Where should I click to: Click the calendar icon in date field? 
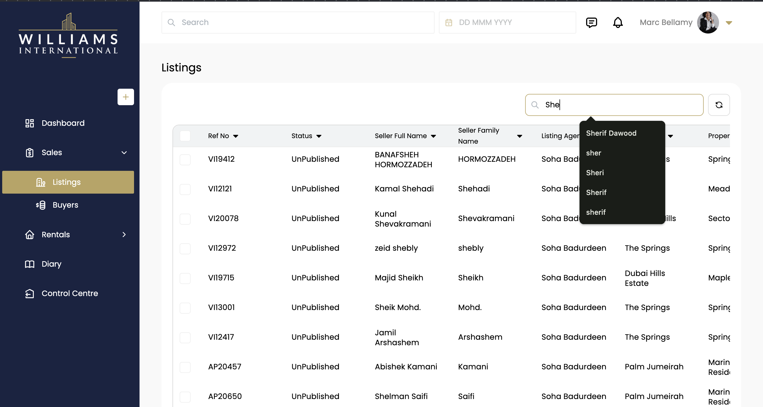point(449,23)
